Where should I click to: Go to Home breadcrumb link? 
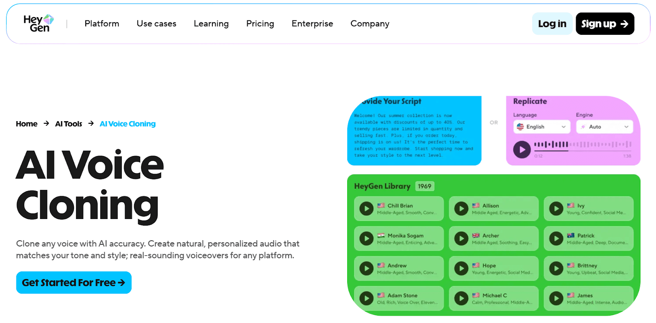27,124
